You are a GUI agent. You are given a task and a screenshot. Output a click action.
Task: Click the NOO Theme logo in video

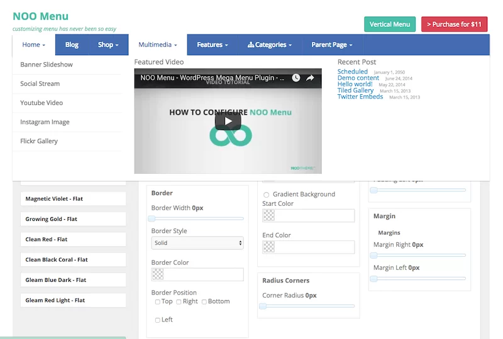[304, 168]
